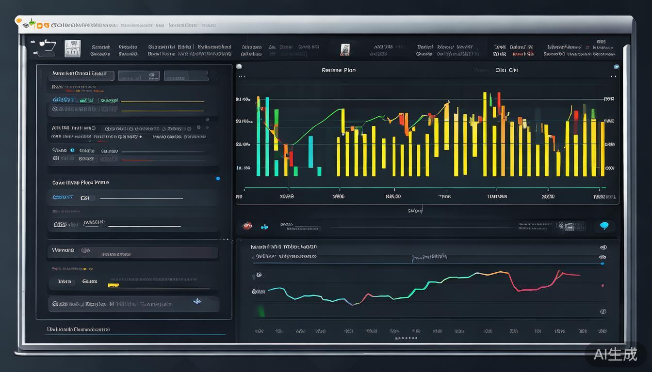Expand the first gray selector box in left panel header
Viewport: 652px width, 372px height.
coord(139,76)
